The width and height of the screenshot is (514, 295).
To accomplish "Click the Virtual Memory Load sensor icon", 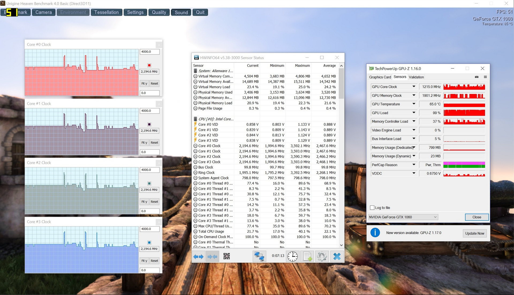I will click(195, 87).
